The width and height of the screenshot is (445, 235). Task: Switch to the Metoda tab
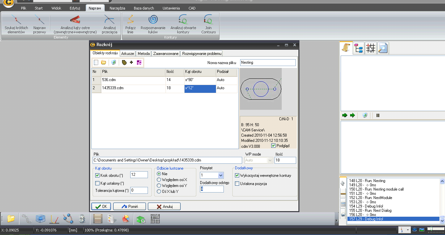tap(144, 54)
